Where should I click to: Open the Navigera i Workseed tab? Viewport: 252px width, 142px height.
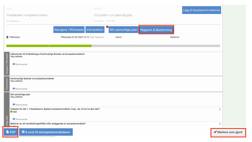click(x=69, y=30)
